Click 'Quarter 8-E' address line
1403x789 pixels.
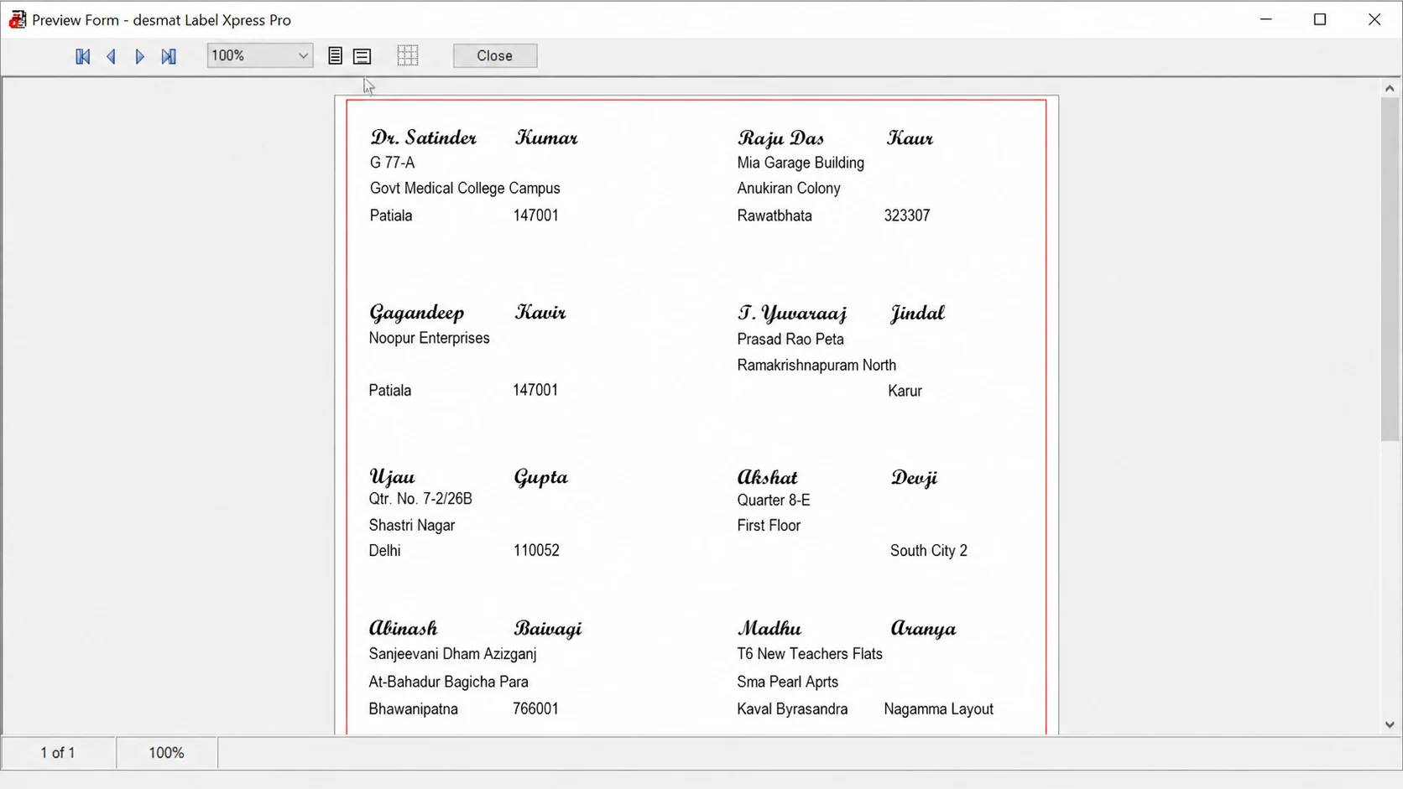tap(774, 501)
